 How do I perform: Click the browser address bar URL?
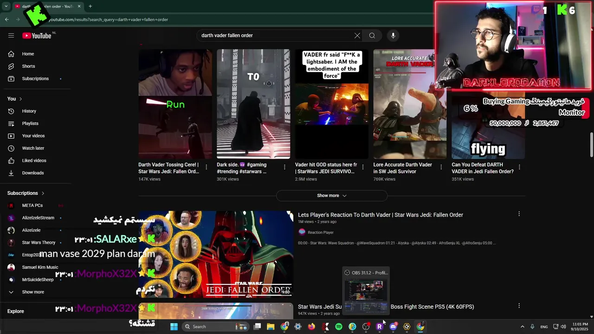tap(109, 19)
